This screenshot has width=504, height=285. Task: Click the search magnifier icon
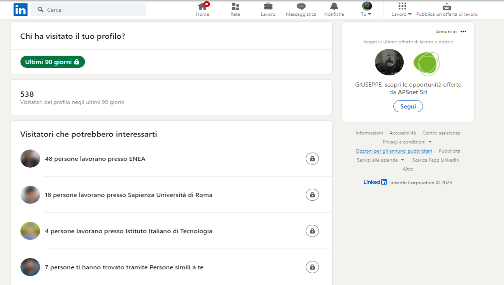[x=40, y=9]
